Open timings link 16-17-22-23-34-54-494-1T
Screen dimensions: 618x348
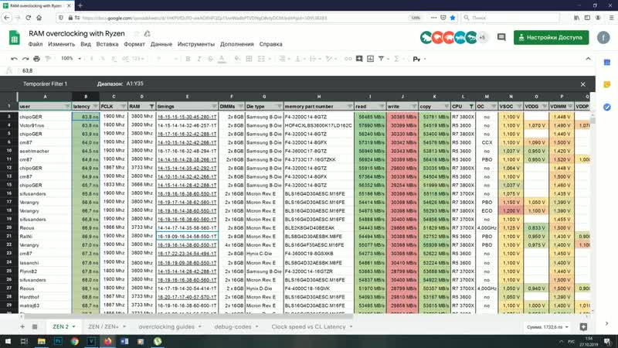click(187, 254)
